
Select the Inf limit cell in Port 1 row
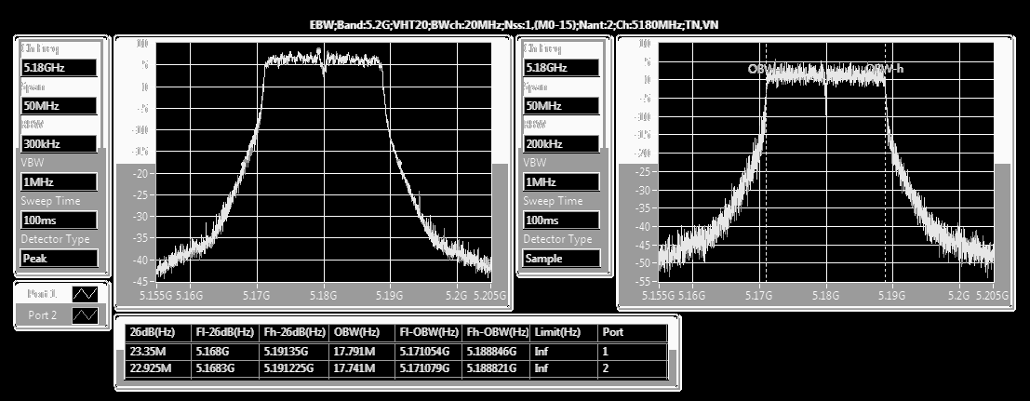[x=564, y=352]
